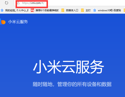This screenshot has width=125, height=97.
Task: Click the large 小米云服务 headline
Action: (x=68, y=67)
